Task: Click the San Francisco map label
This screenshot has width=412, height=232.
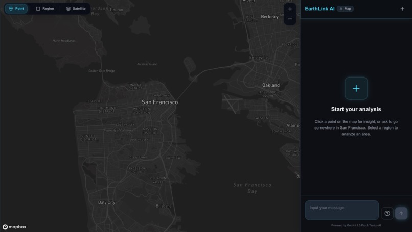Action: pos(160,102)
